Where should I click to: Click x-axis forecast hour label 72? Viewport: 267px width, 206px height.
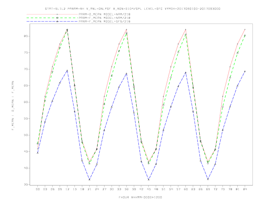(215, 190)
